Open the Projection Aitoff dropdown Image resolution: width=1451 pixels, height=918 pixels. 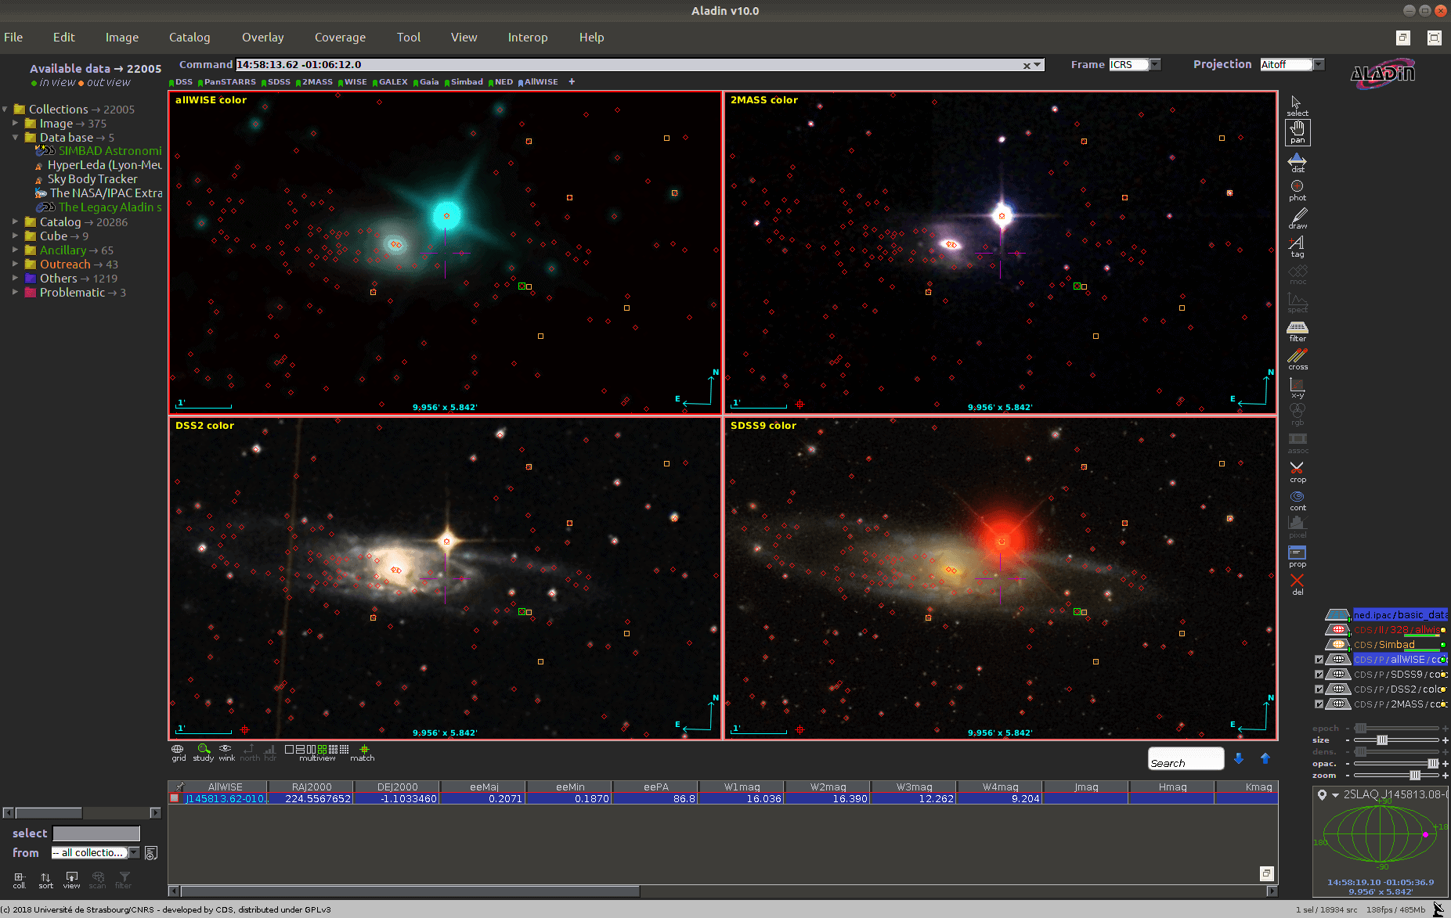tap(1318, 65)
